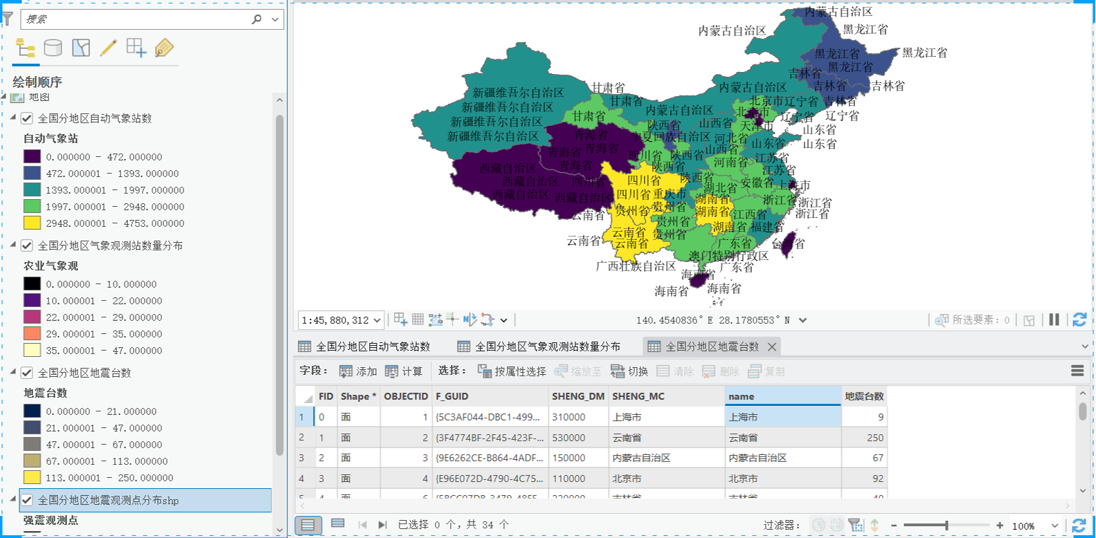Switch to the 全国分地区自动气象站数 table tab
The width and height of the screenshot is (1096, 538).
coord(364,346)
